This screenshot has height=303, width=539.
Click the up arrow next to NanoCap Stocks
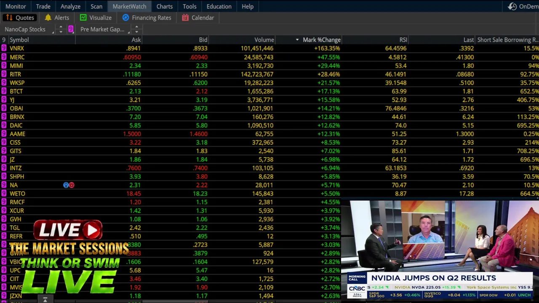[x=61, y=27]
